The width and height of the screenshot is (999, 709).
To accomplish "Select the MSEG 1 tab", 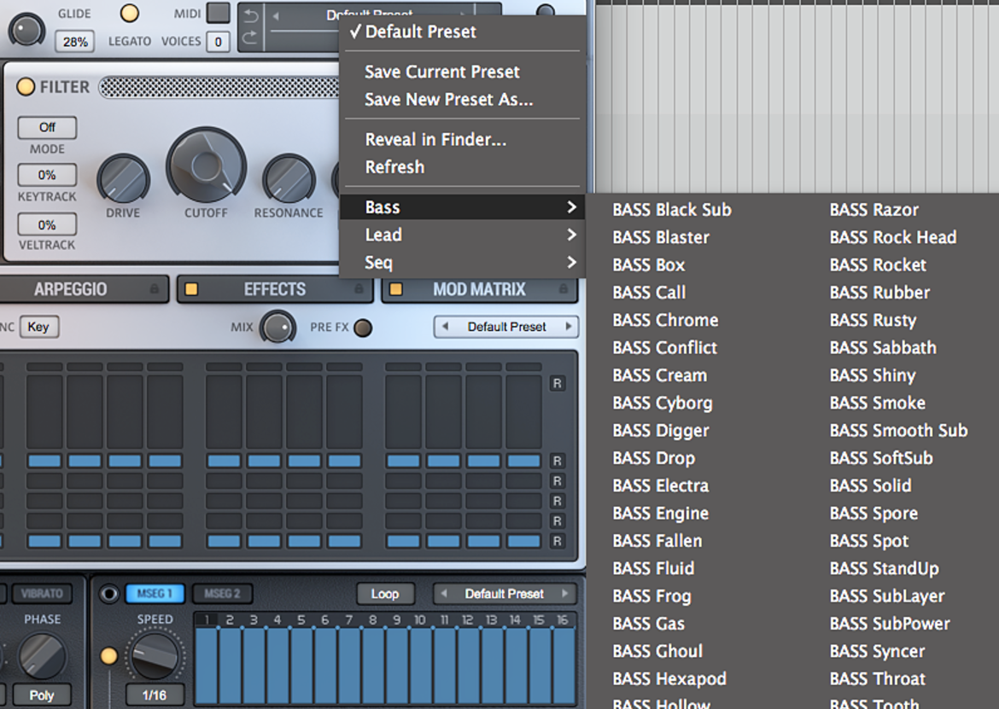I will tap(155, 594).
